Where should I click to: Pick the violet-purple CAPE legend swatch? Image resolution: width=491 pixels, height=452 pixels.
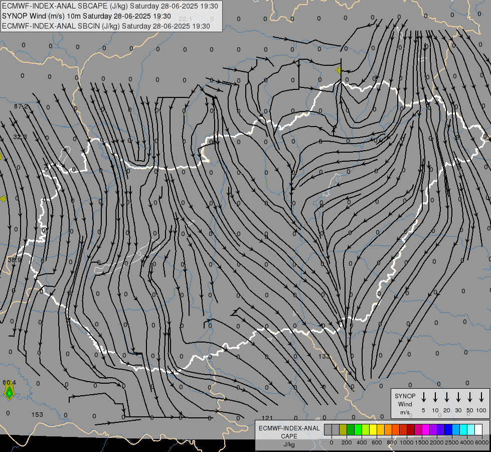(433, 429)
